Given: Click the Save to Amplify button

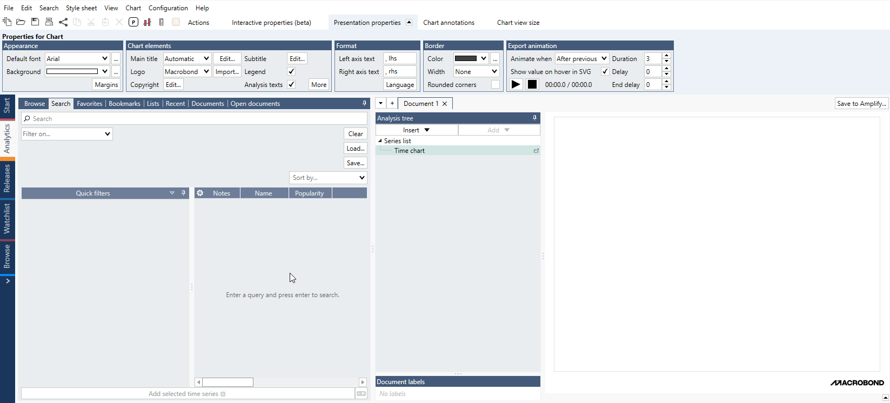Looking at the screenshot, I should [861, 104].
